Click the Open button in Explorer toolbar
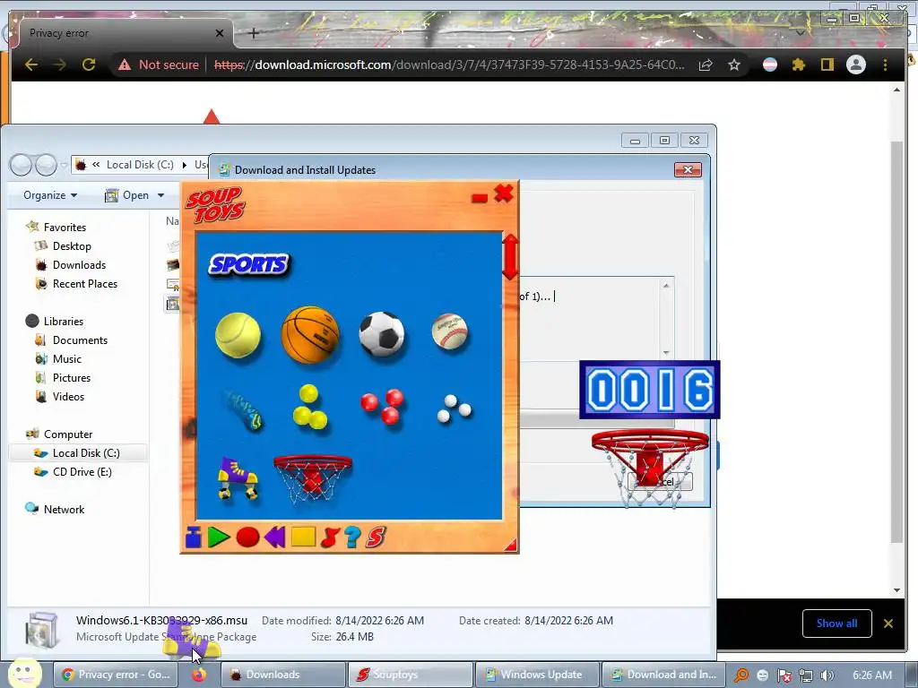Image resolution: width=918 pixels, height=688 pixels. 126,195
